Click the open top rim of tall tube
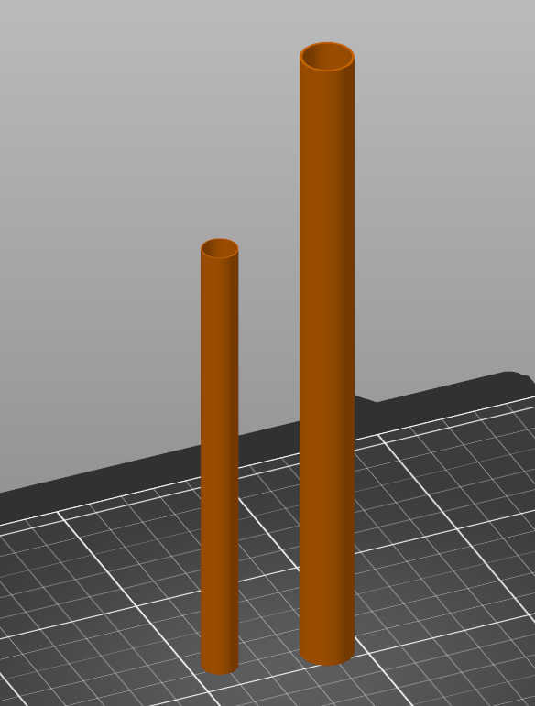The image size is (535, 706). pos(327,57)
